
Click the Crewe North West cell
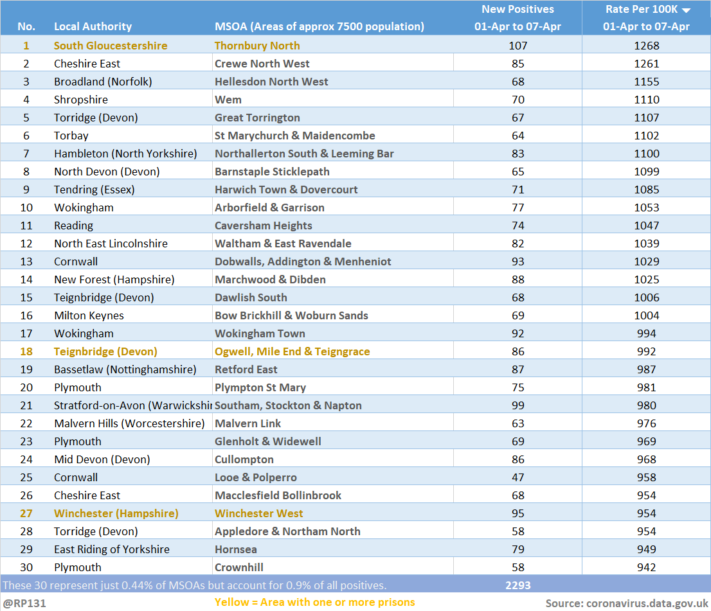[x=262, y=64]
